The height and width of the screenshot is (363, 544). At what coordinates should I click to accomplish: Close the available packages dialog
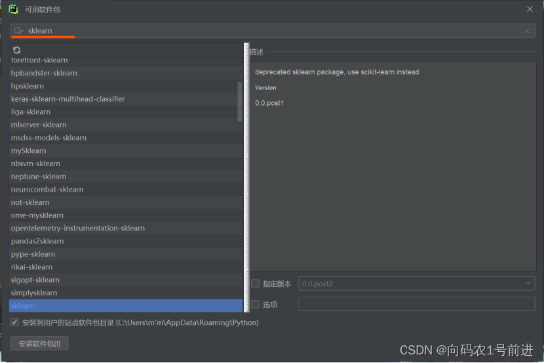[530, 9]
